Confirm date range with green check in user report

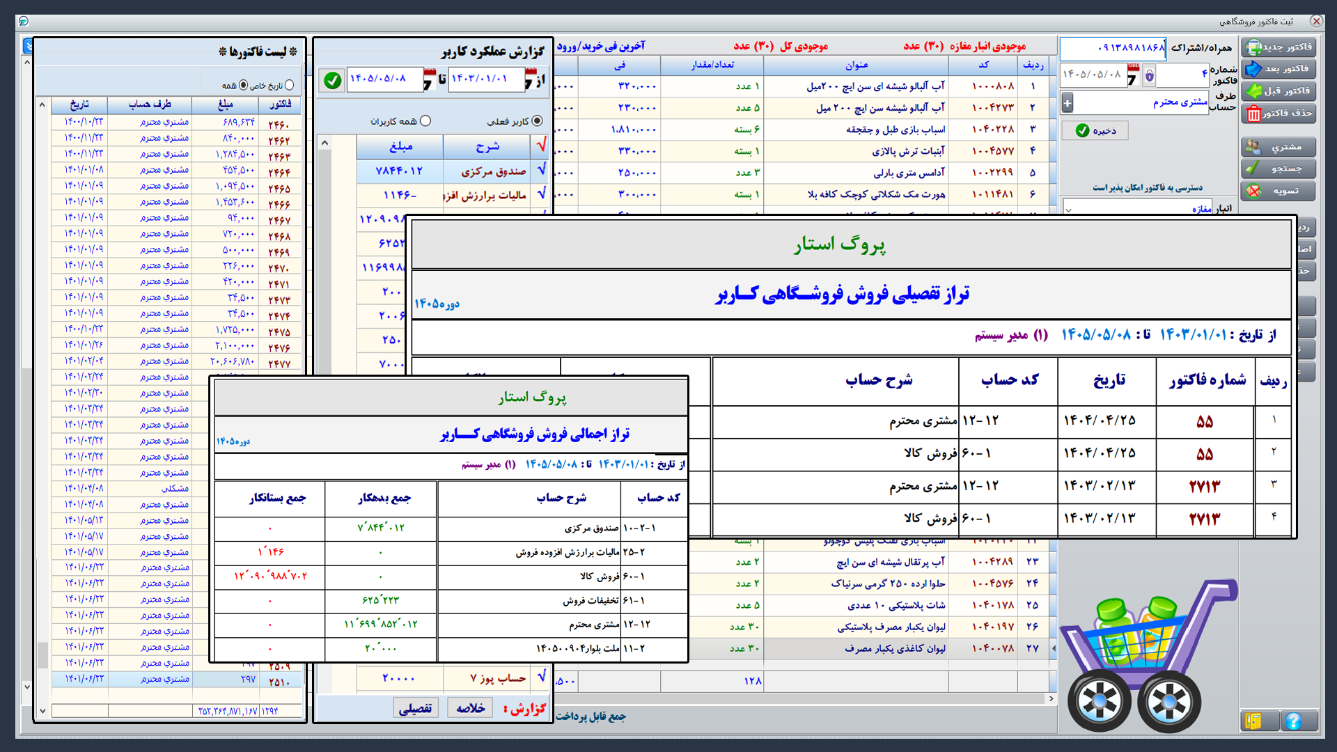tap(333, 80)
